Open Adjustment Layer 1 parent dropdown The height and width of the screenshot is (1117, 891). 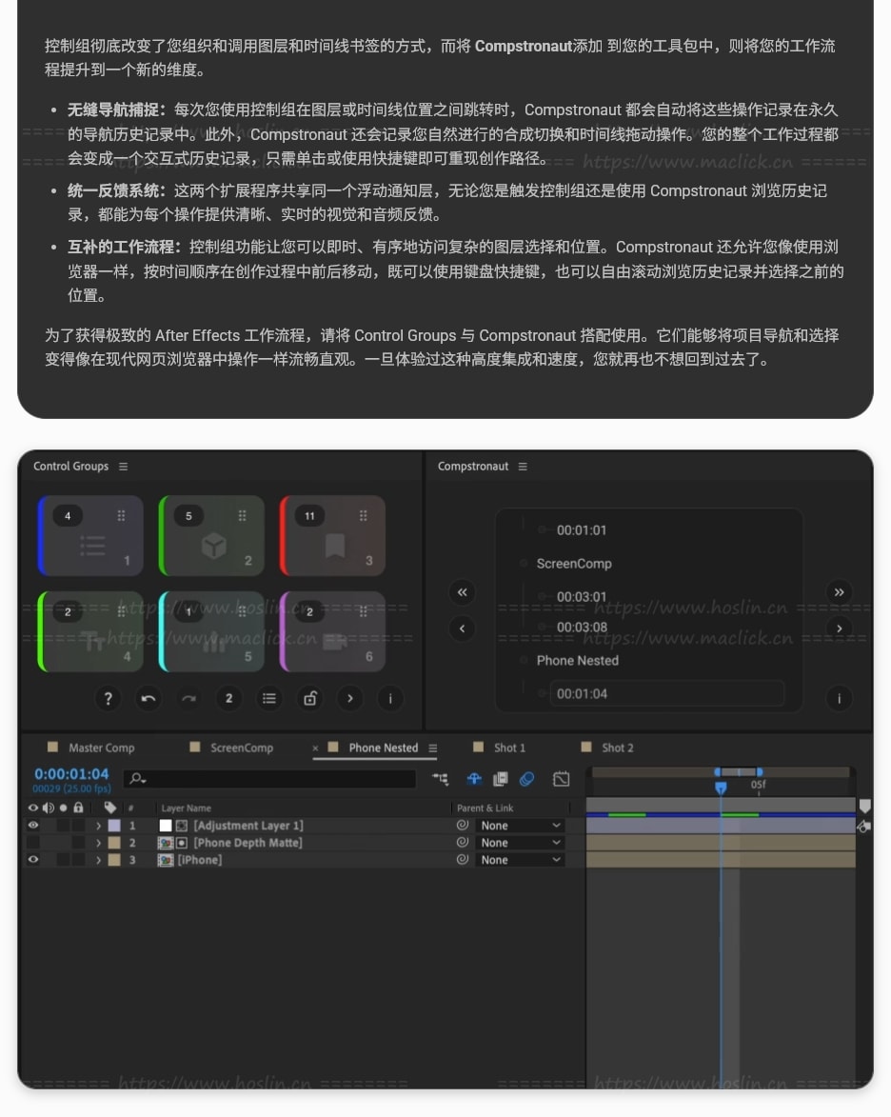pyautogui.click(x=520, y=826)
